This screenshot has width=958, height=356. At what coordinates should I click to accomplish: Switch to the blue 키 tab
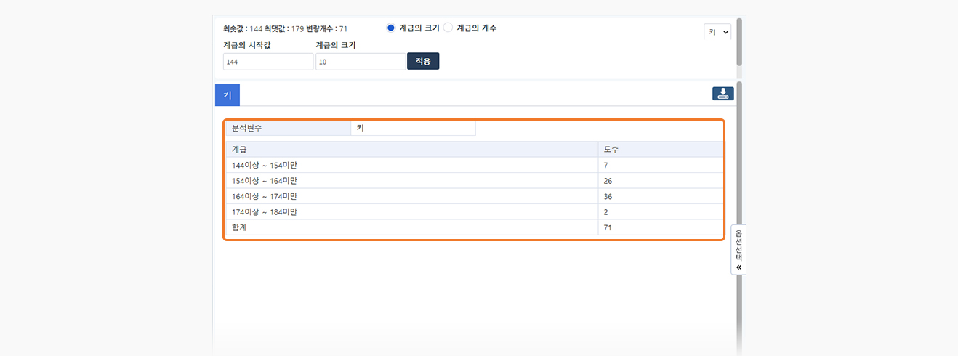pos(228,95)
